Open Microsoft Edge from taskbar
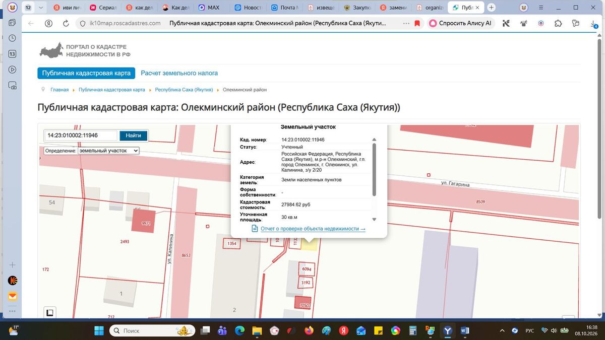The image size is (605, 340). pos(239,330)
